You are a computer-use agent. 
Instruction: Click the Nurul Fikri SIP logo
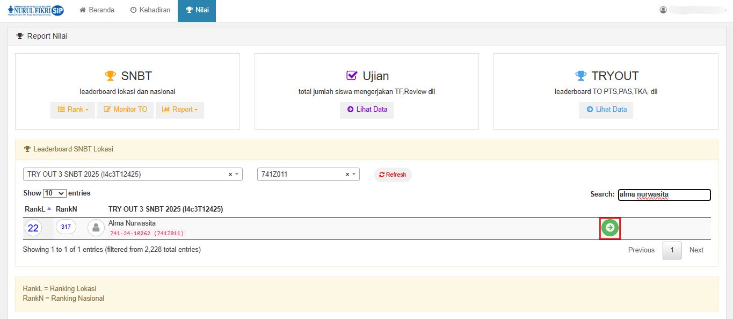pyautogui.click(x=35, y=10)
